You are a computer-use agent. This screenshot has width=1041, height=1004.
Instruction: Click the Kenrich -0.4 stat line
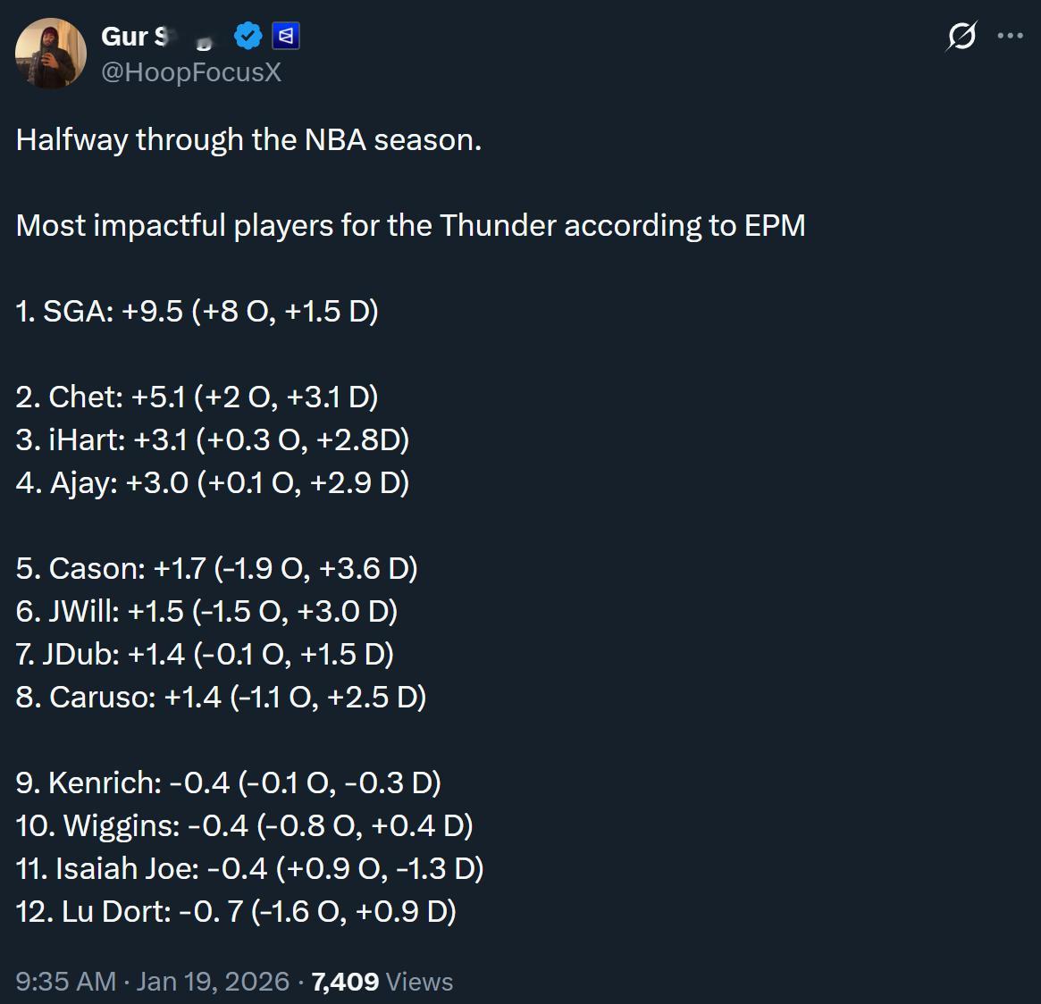tap(228, 783)
